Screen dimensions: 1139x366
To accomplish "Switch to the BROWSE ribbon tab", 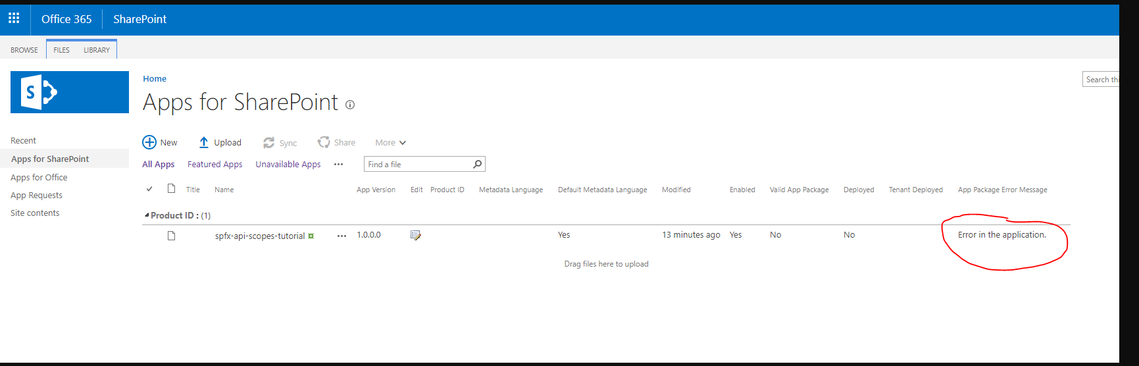I will coord(24,50).
